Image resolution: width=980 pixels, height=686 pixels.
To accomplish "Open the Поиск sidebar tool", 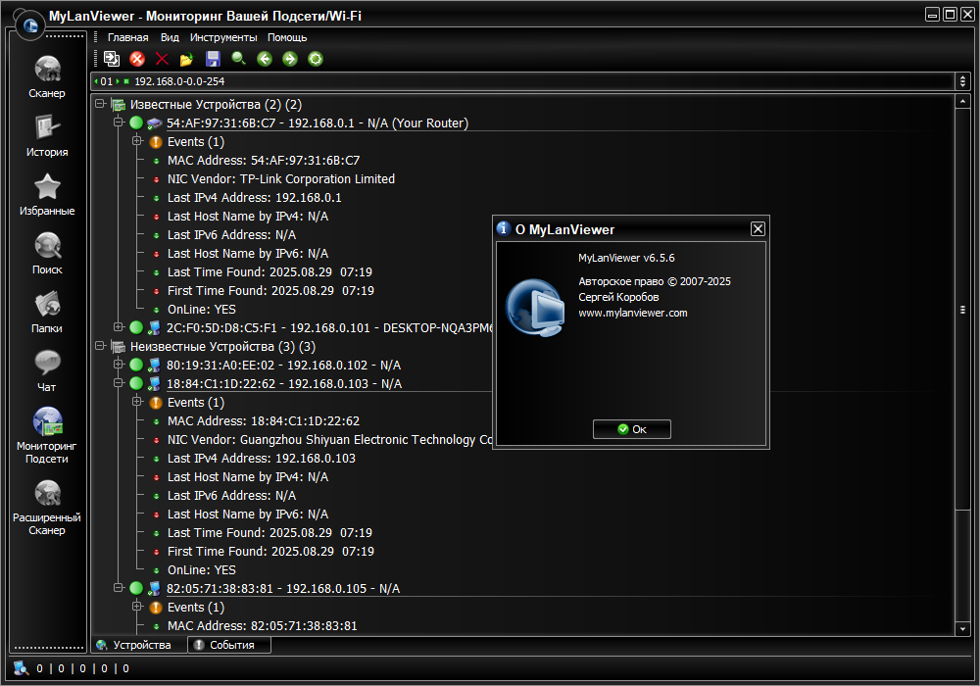I will [x=47, y=253].
